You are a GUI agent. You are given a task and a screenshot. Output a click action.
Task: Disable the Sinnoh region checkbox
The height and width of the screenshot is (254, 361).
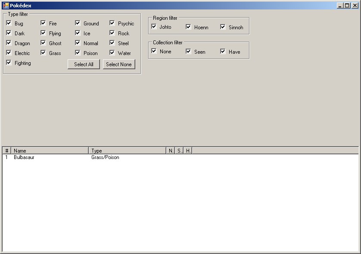click(223, 27)
